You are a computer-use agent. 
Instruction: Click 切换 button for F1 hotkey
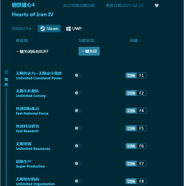pos(131,76)
